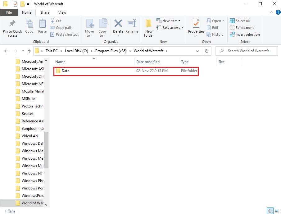Select World of Warcraft breadcrumb
Viewport: 281px width, 214px height.
[x=148, y=51]
